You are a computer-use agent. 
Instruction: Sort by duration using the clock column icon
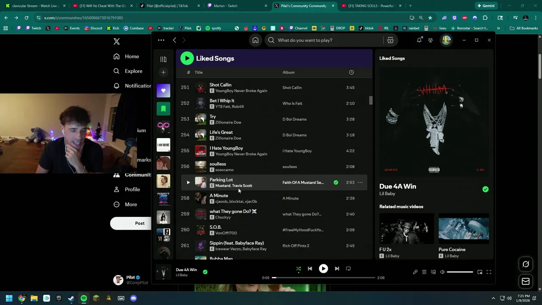tap(351, 72)
